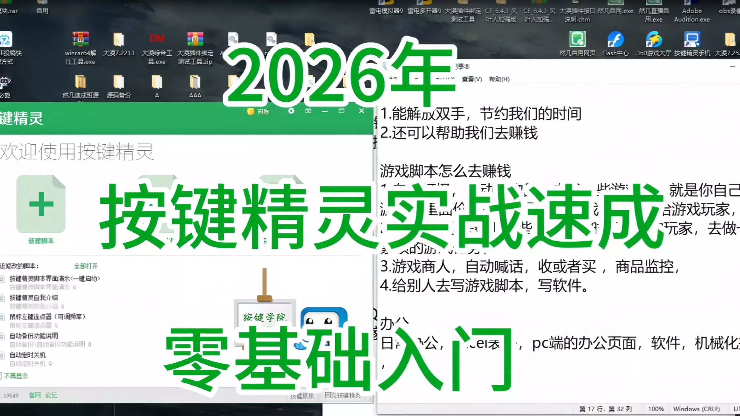Click Notepad line starting 3.游戏商人，自动喊话

pyautogui.click(x=530, y=267)
